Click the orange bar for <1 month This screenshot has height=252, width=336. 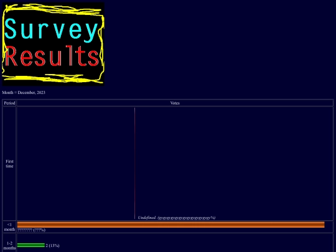pyautogui.click(x=170, y=225)
